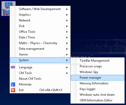The width and height of the screenshot is (126, 105).
Task: Expand arrow next to Software / Web Developement
Action: click(x=67, y=9)
